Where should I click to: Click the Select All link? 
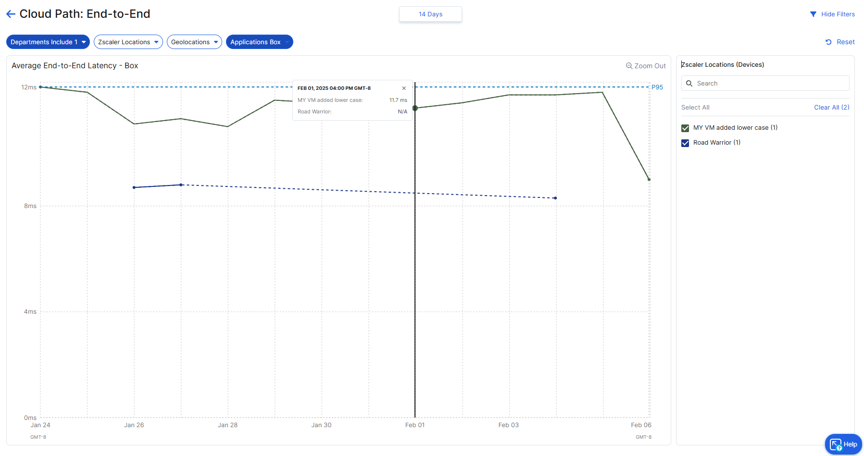pos(695,108)
